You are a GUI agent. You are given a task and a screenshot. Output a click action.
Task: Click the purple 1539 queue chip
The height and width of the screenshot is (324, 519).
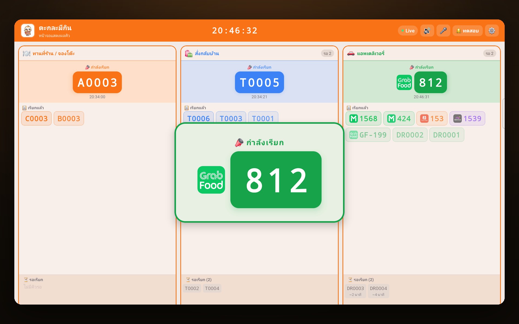coord(467,119)
